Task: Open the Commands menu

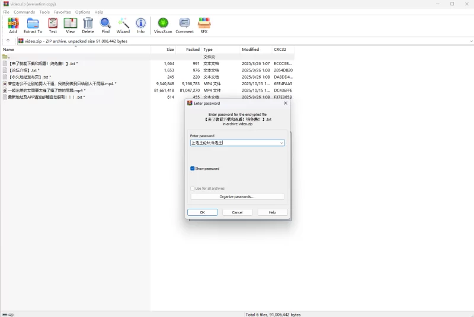Action: (x=24, y=12)
